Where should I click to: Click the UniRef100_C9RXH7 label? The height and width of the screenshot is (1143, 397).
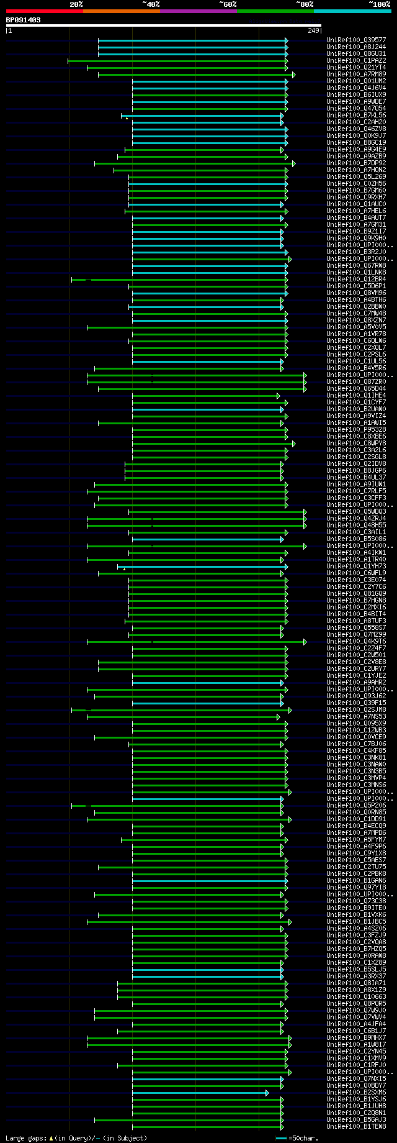coord(356,197)
